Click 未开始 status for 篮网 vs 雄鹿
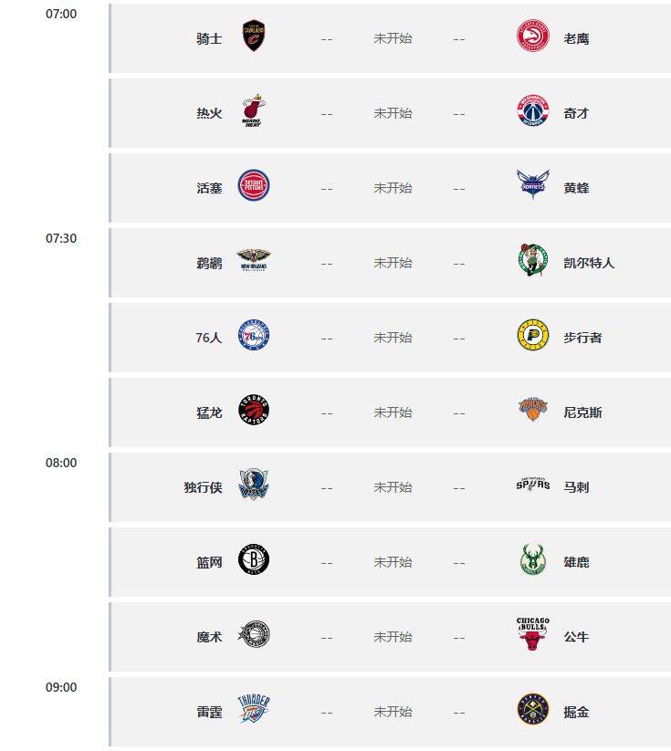This screenshot has width=671, height=751. pos(393,562)
